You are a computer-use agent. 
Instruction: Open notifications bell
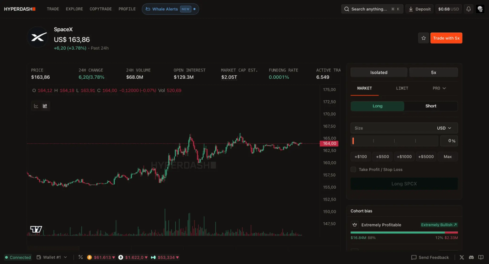(x=468, y=9)
